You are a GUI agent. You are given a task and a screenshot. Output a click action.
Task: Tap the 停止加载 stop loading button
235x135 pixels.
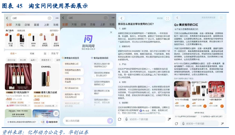[145, 111]
